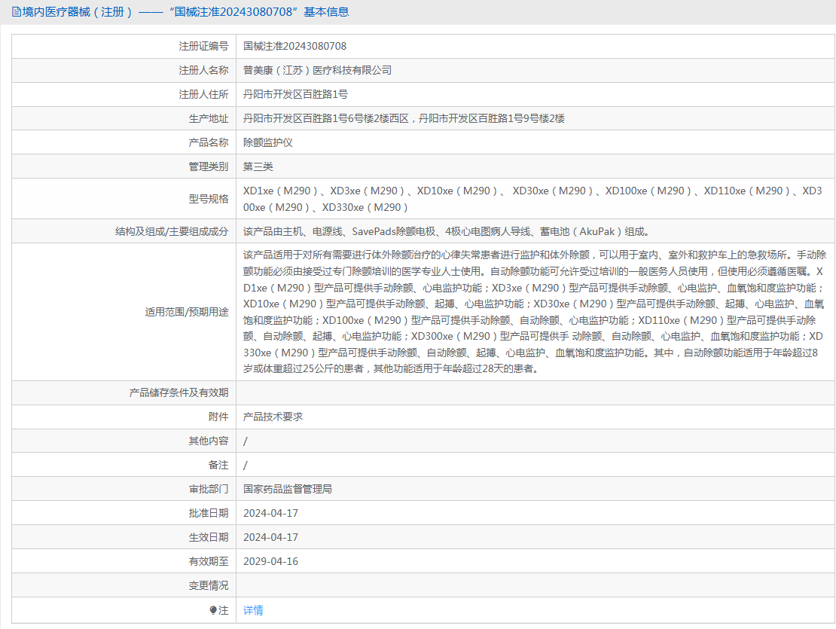Click the 变更情况 row label

pyautogui.click(x=208, y=585)
